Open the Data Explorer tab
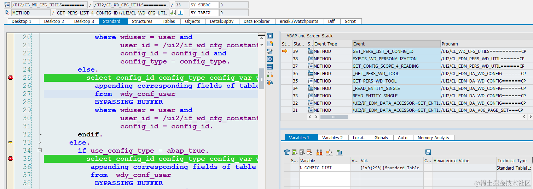Image resolution: width=533 pixels, height=189 pixels. click(x=257, y=21)
